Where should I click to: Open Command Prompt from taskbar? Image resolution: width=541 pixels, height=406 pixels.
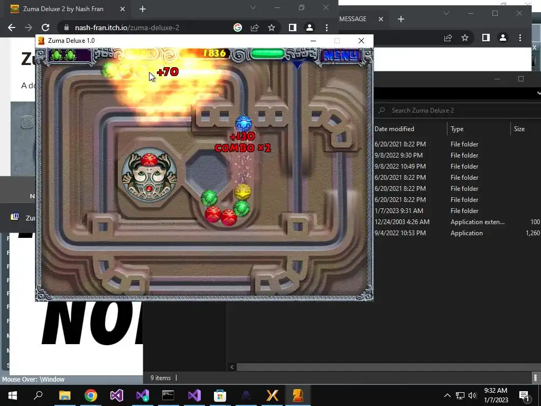(x=168, y=395)
